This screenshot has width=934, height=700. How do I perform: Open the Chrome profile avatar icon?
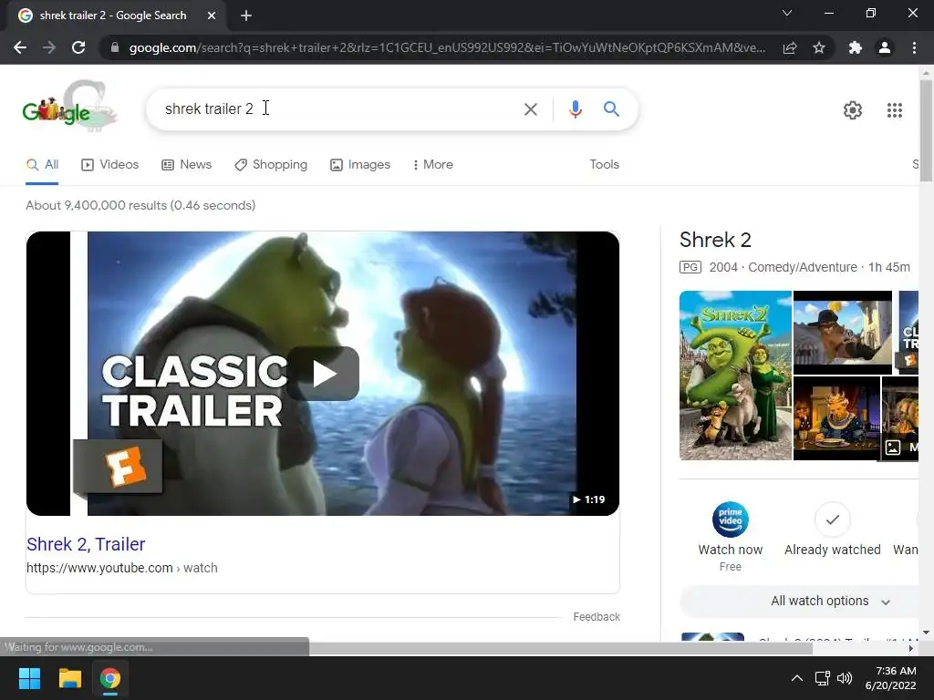885,47
